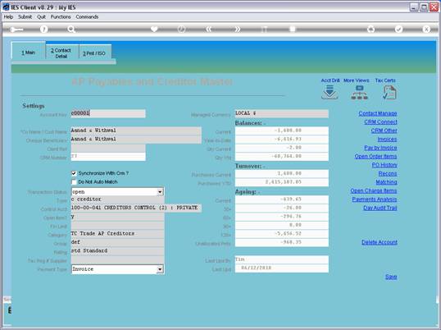Click the Delete Account link
This screenshot has height=330, width=441.
(380, 242)
